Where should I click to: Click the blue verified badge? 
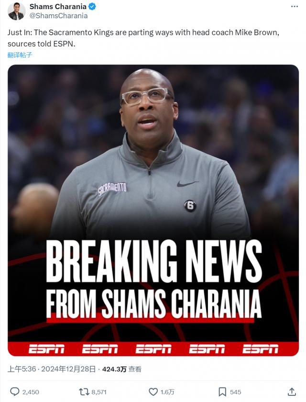coord(92,6)
